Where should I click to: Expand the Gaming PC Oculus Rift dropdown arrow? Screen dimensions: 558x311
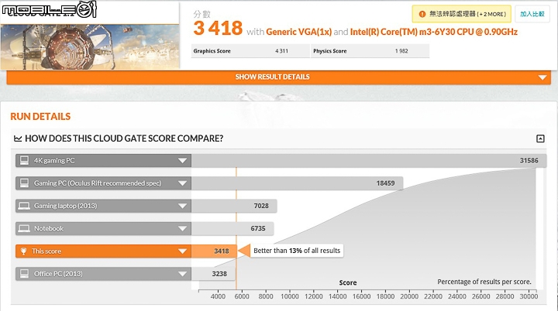182,183
